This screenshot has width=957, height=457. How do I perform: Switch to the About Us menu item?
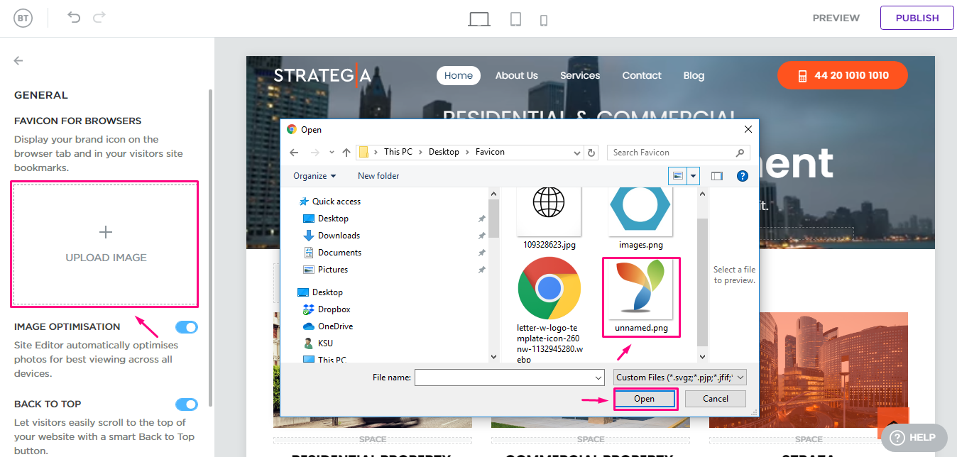tap(516, 75)
